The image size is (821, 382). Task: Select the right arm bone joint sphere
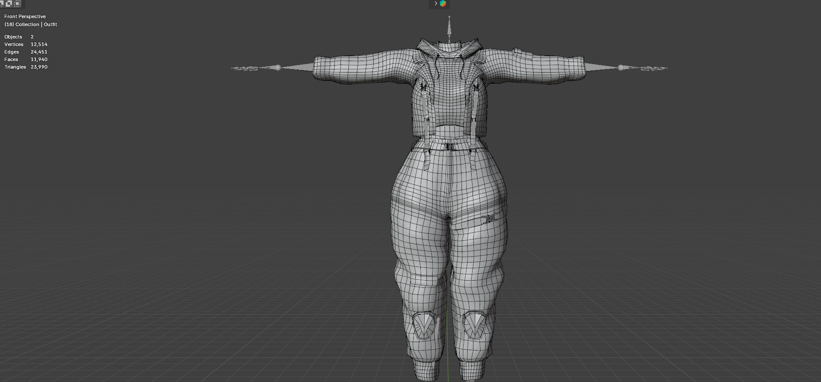click(x=621, y=67)
